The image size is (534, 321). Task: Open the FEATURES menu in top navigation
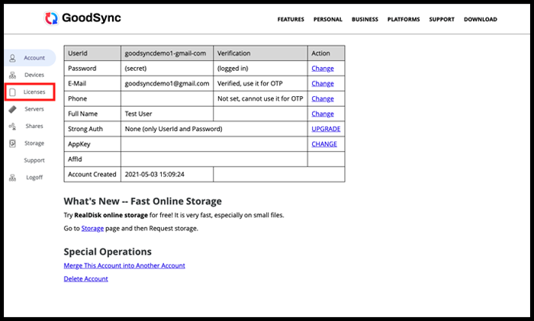[291, 20]
